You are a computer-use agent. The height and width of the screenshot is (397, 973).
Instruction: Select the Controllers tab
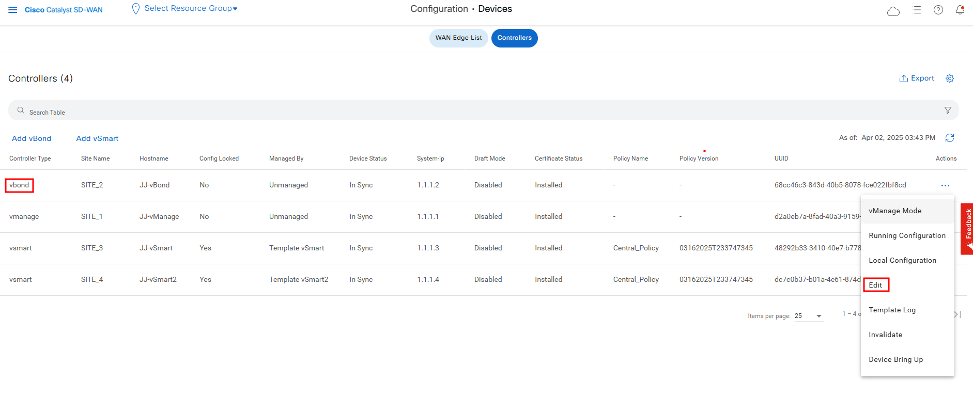[x=514, y=38]
